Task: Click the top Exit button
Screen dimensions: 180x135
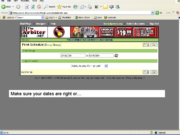Action: click(154, 45)
